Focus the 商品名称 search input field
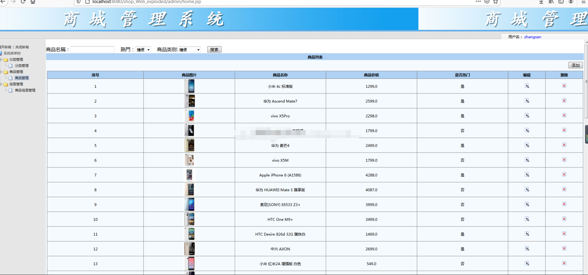This screenshot has height=275, width=588. coord(93,49)
